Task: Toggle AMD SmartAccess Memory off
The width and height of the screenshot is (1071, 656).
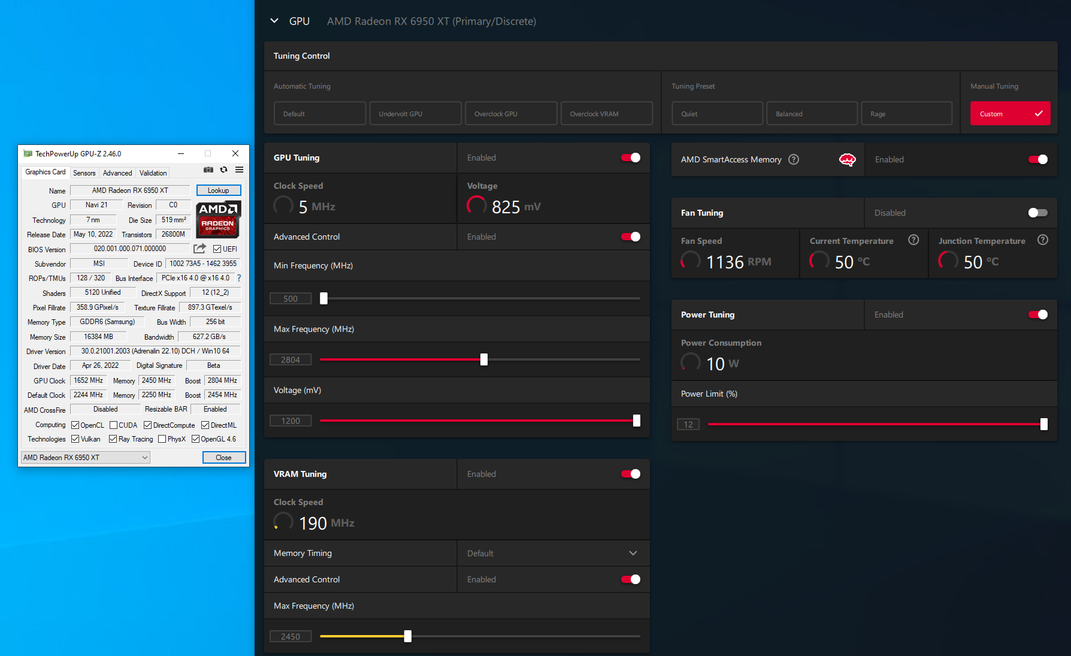Action: 1038,159
